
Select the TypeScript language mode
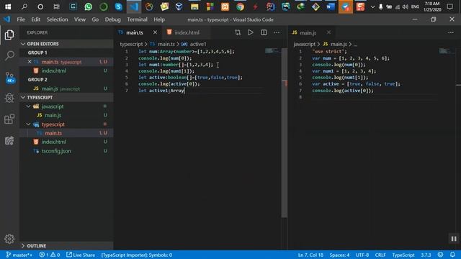click(403, 255)
